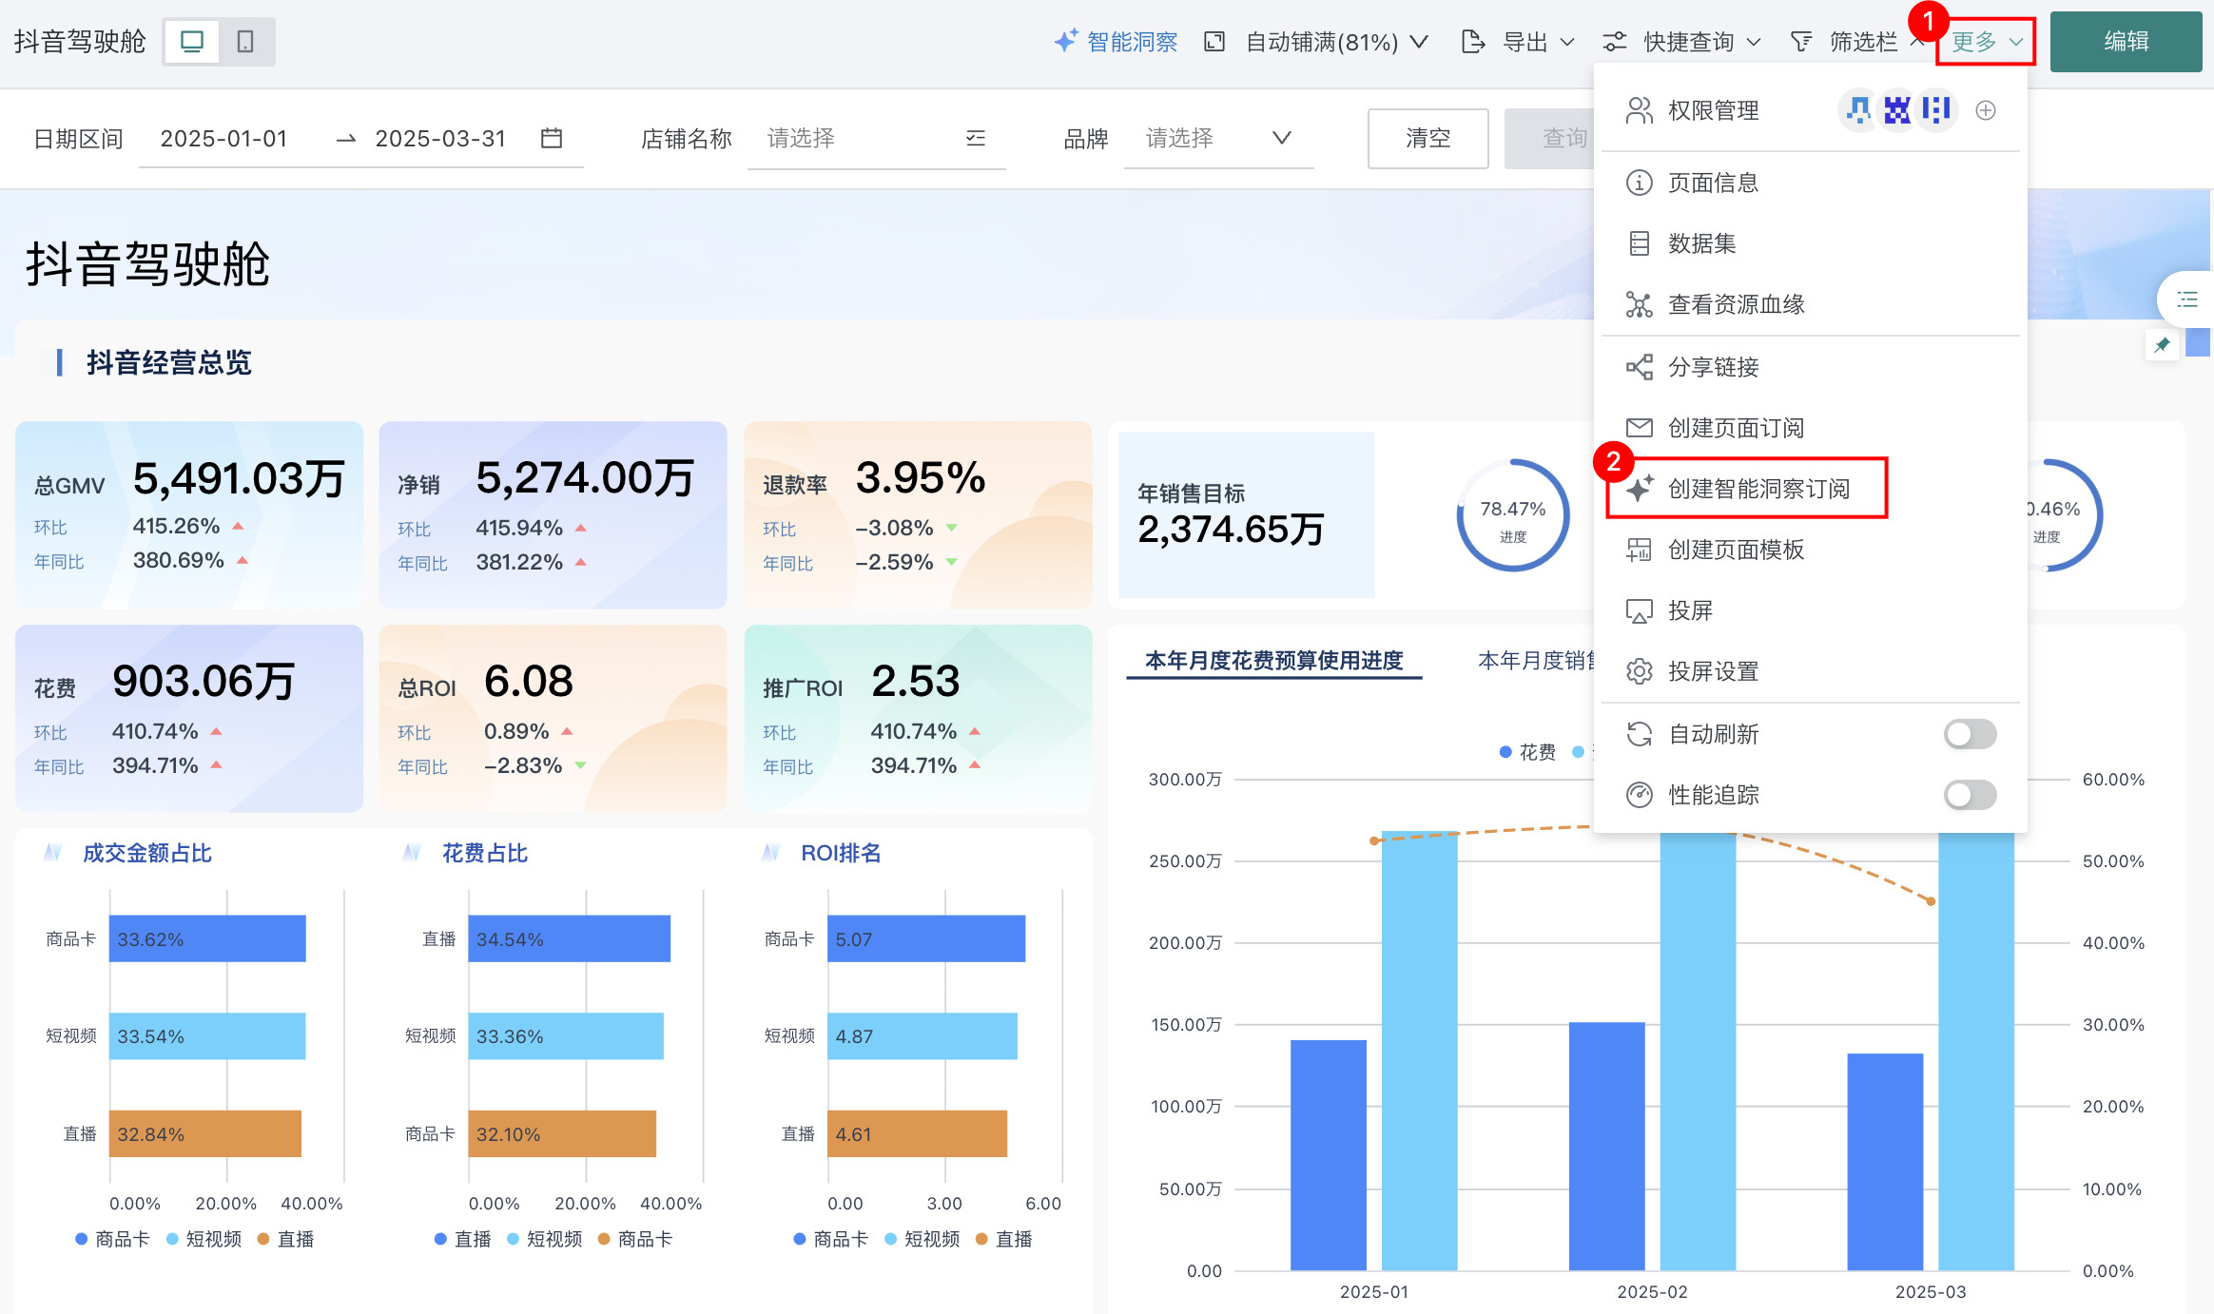Select 创建智能洞察订阅 menu item
Screen dimensions: 2214x1314
point(1758,489)
